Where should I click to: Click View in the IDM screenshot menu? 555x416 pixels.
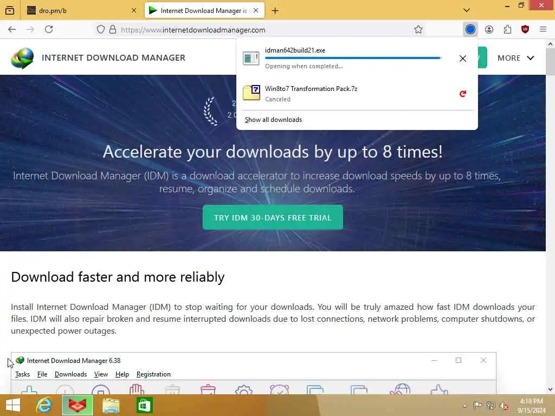[101, 374]
